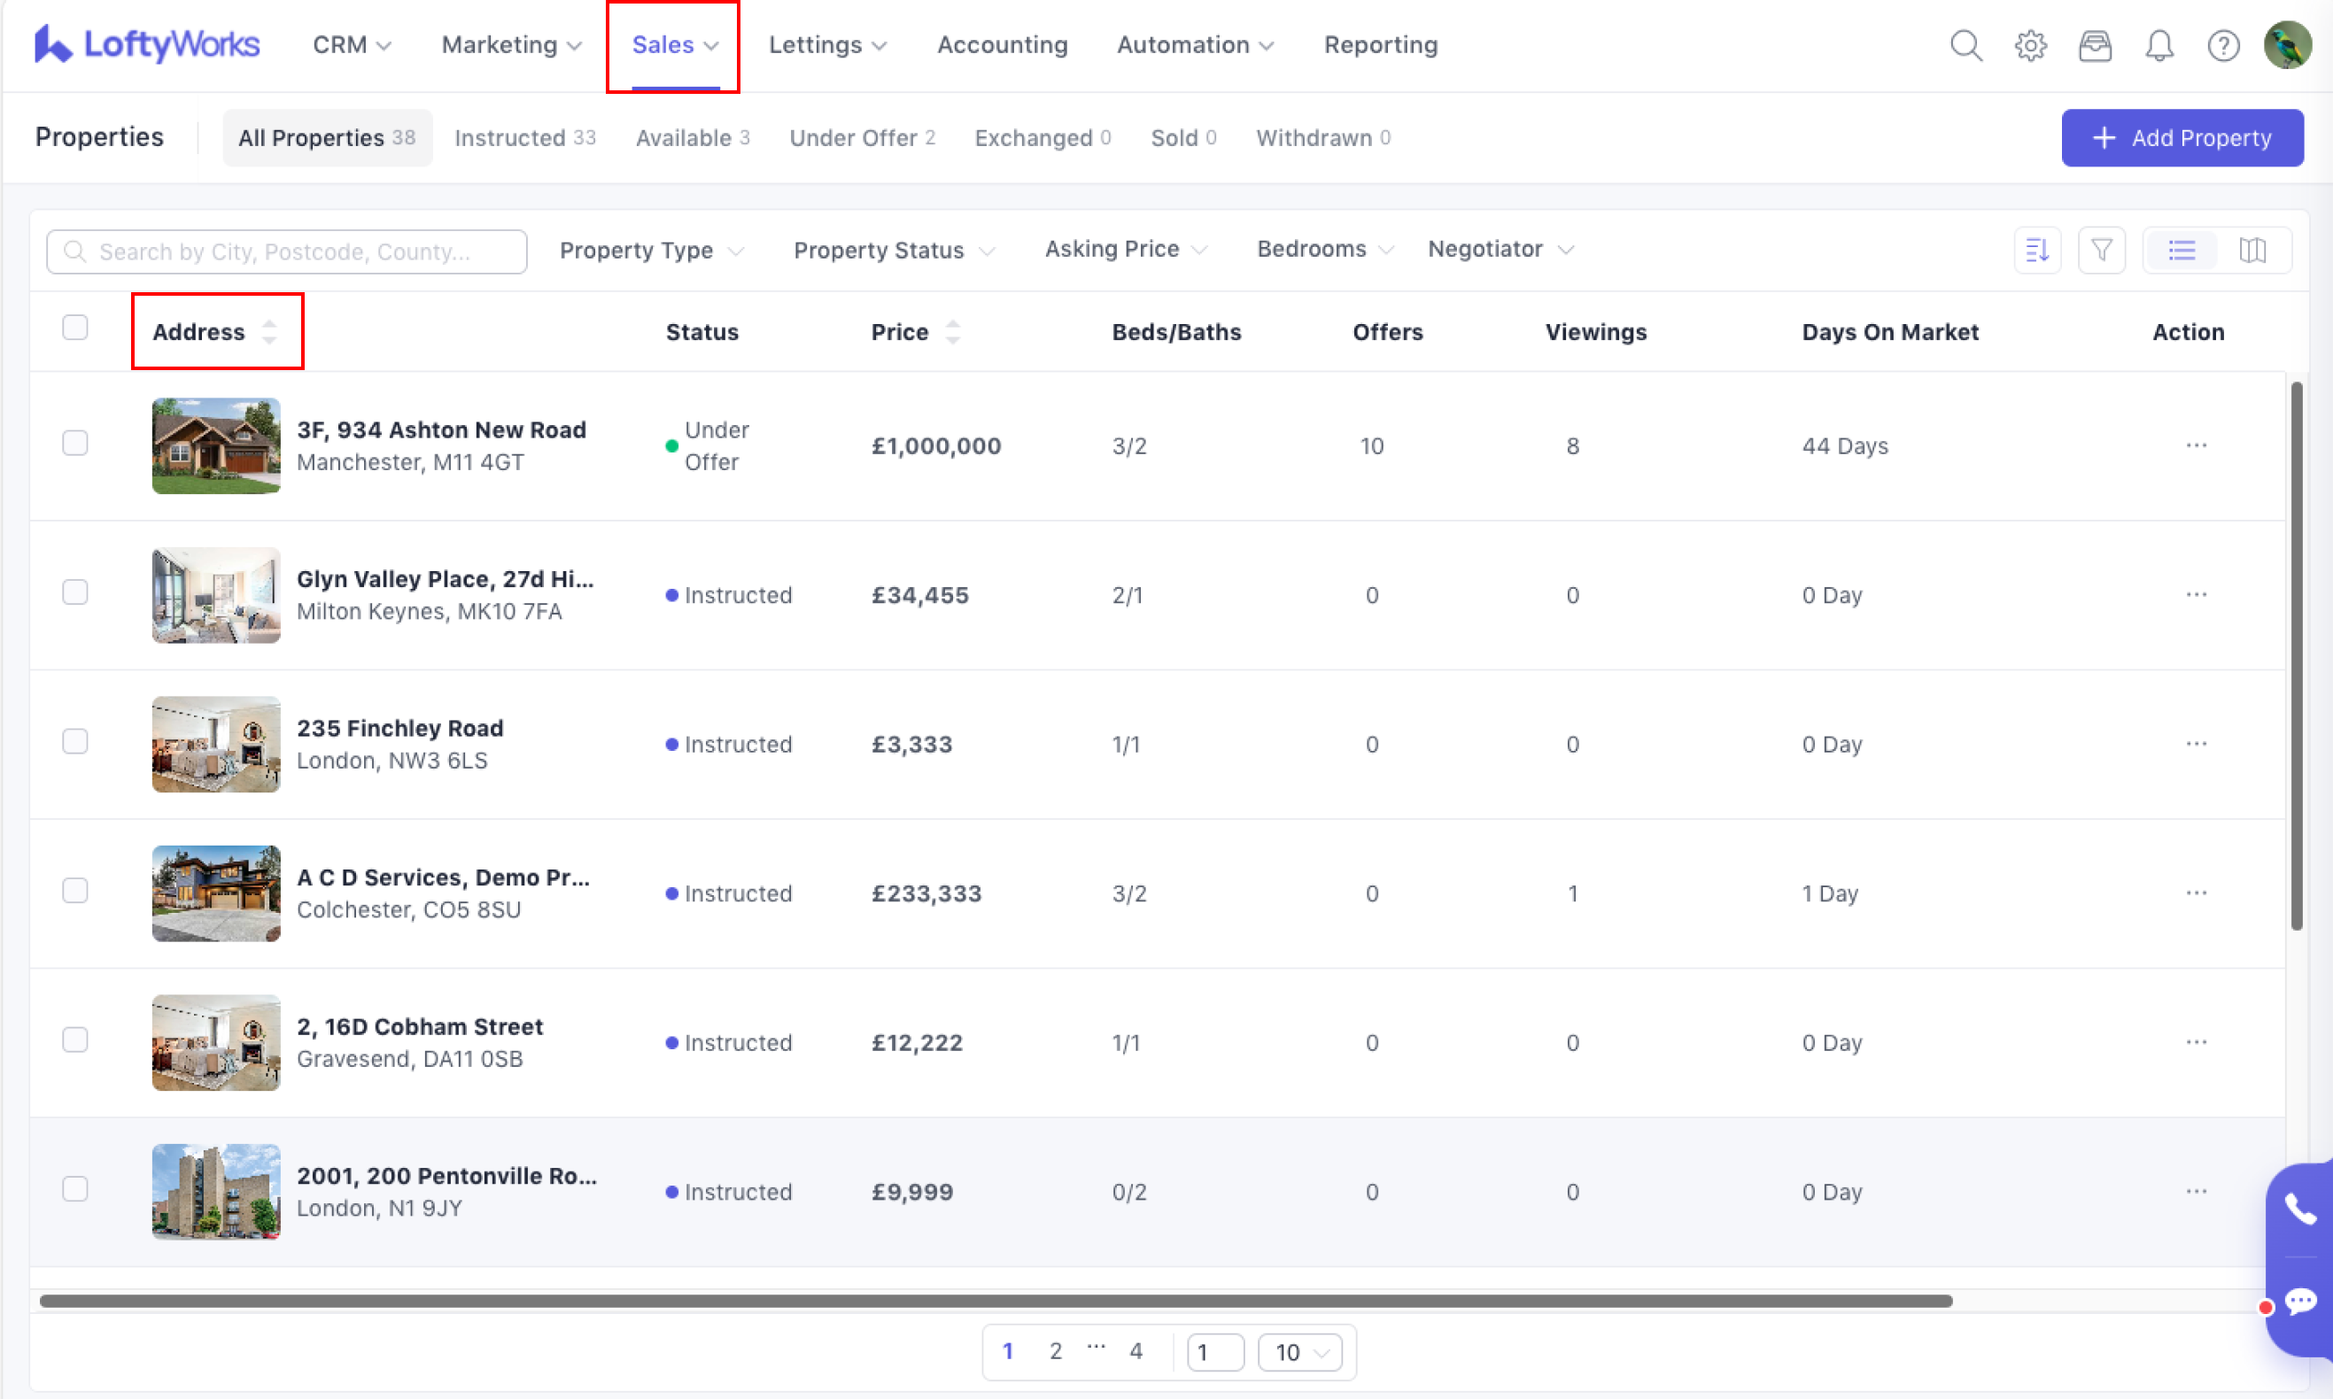Open the settings gear icon
Viewport: 2333px width, 1399px height.
[x=2030, y=45]
